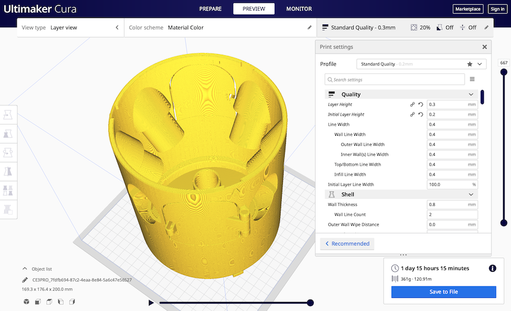Image resolution: width=511 pixels, height=311 pixels.
Task: Open the Marketplace
Action: pos(468,9)
